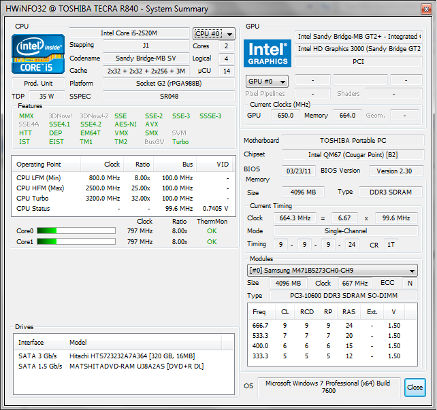This screenshot has height=410, width=437.
Task: Click the Intel Core i5 logo
Action: tap(38, 54)
